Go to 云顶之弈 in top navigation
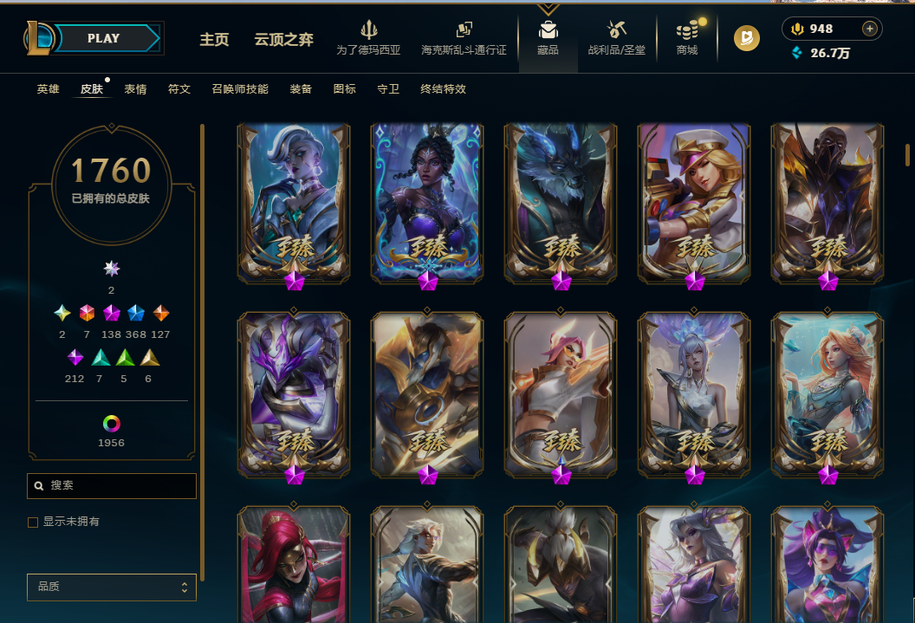The image size is (915, 623). [x=283, y=39]
